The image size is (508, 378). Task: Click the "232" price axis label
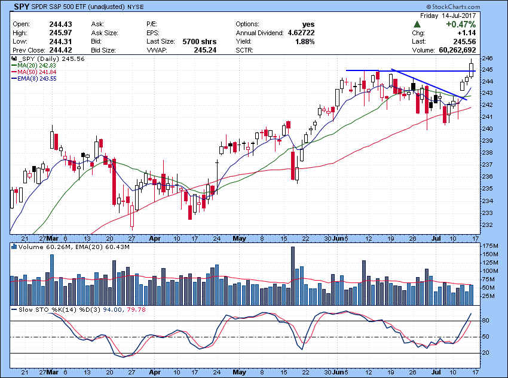click(488, 225)
